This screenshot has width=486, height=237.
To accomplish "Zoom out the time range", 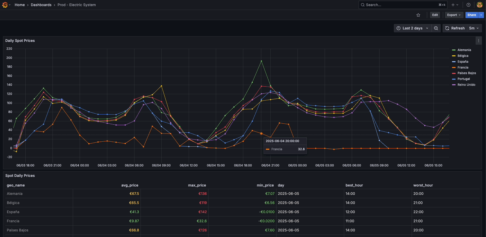I will (436, 28).
